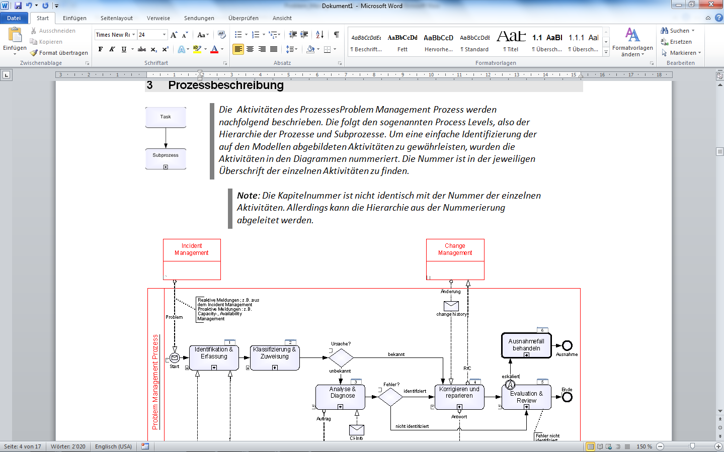724x452 pixels.
Task: Switch to Seitenlayout ribbon tab
Action: point(117,18)
